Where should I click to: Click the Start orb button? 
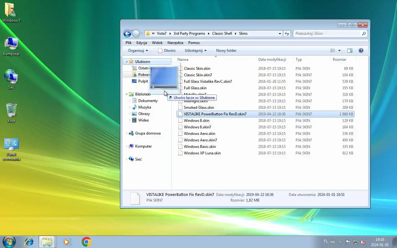(x=9, y=242)
